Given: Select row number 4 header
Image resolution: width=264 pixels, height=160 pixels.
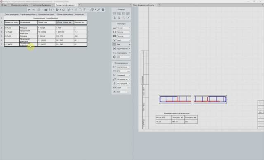Looking at the screenshot, I should point(2,32).
